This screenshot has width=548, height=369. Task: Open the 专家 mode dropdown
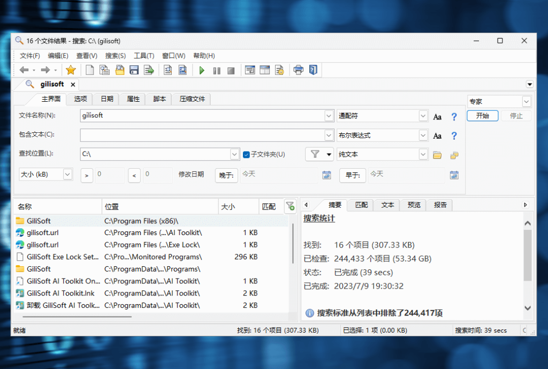tap(527, 102)
